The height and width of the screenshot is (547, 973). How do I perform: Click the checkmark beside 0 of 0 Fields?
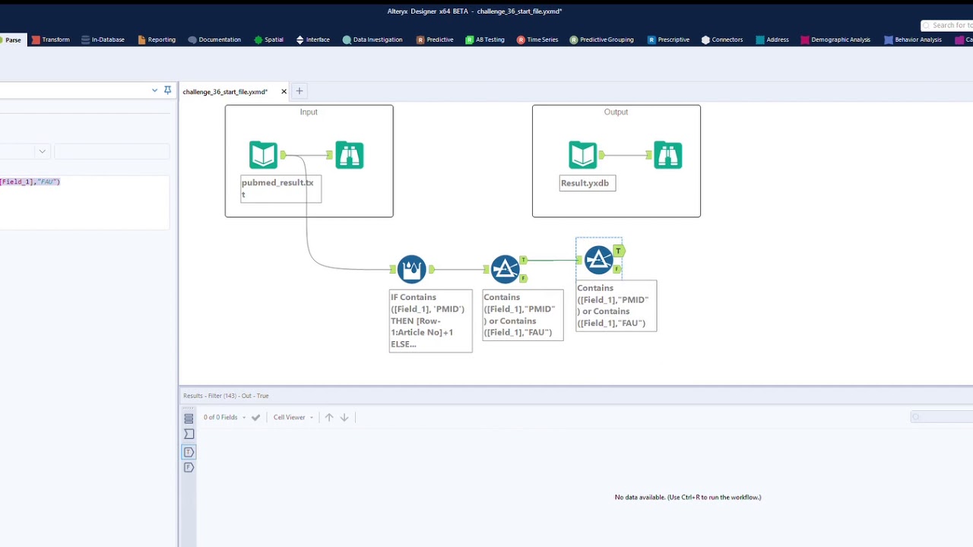click(255, 417)
